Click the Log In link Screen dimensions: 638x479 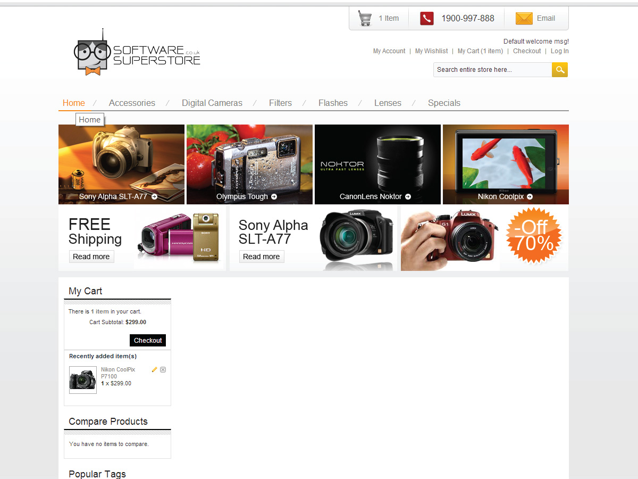[559, 51]
